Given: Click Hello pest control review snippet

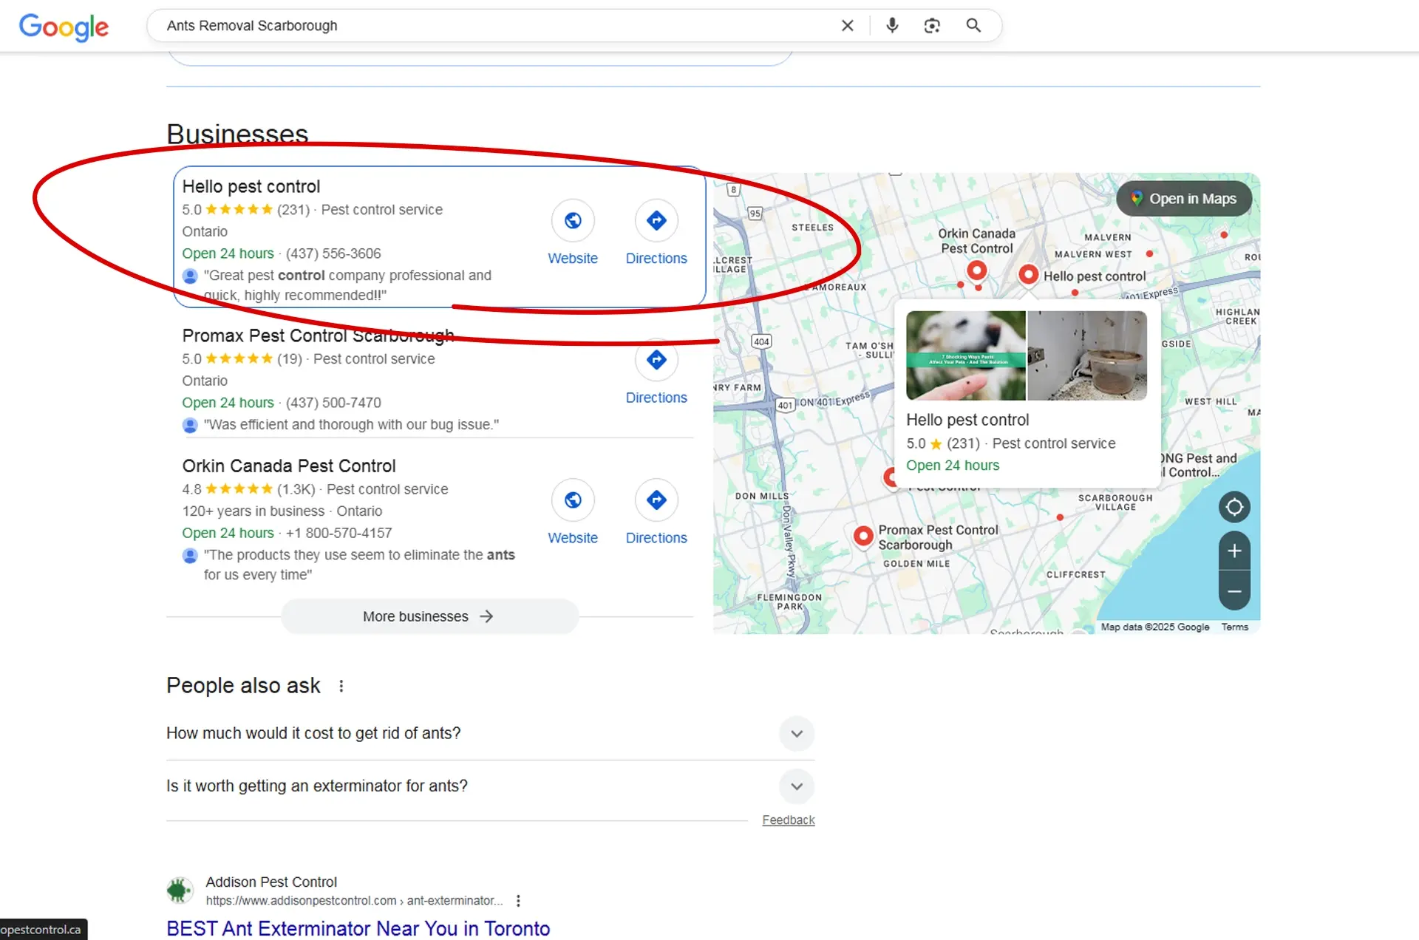Looking at the screenshot, I should [x=347, y=285].
